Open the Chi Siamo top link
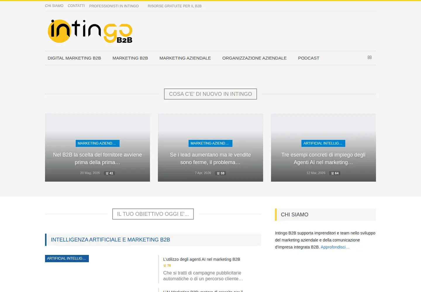Image resolution: width=421 pixels, height=292 pixels. coord(54,6)
